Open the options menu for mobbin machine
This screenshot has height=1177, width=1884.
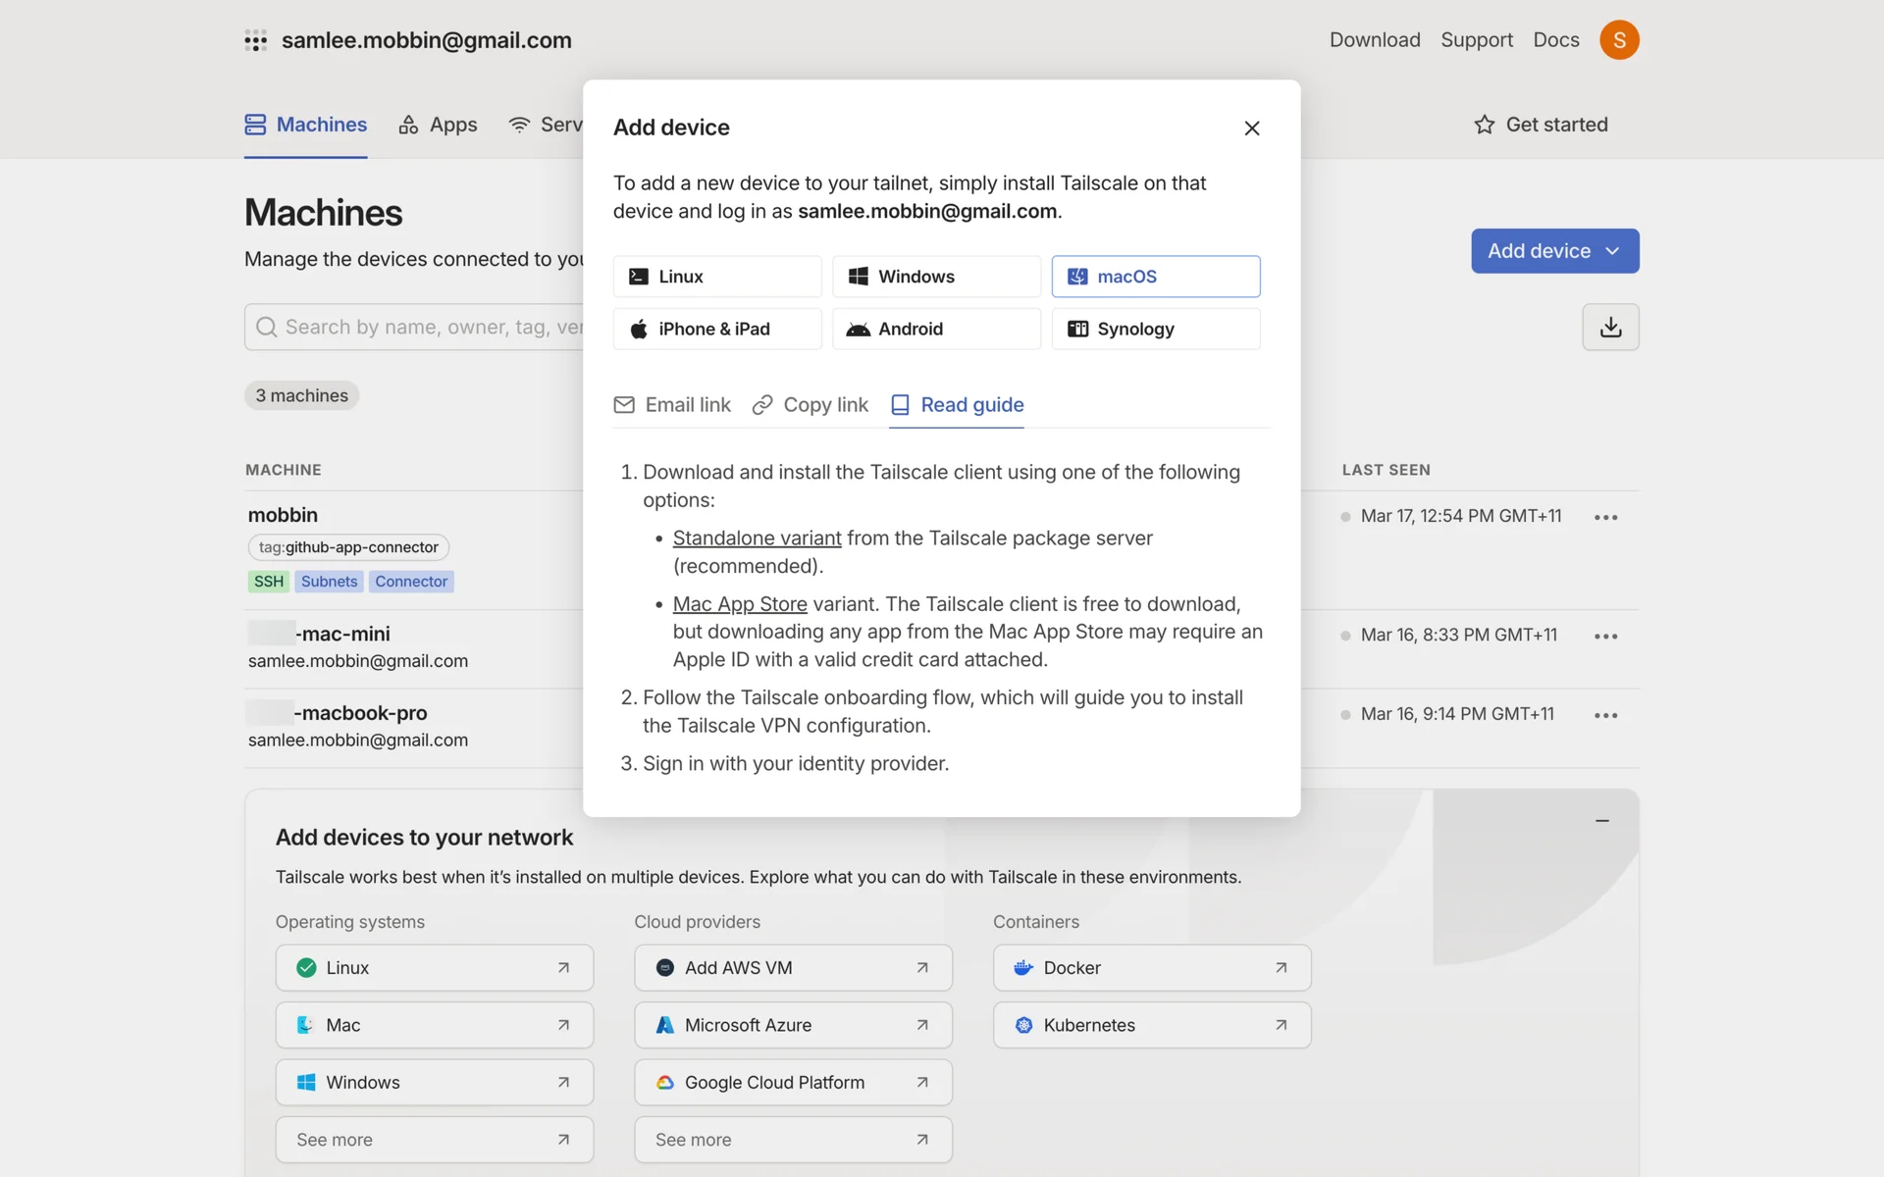(x=1605, y=517)
